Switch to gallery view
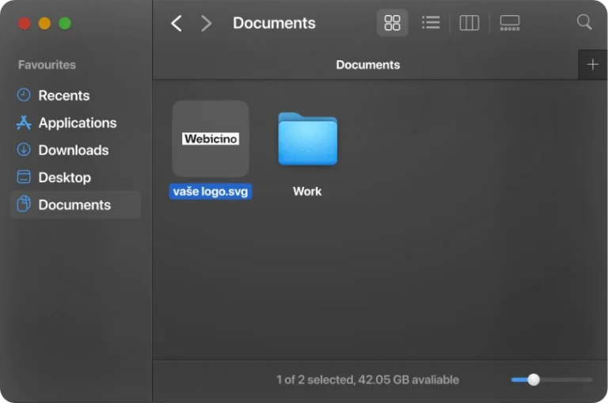The height and width of the screenshot is (403, 608). click(x=510, y=23)
